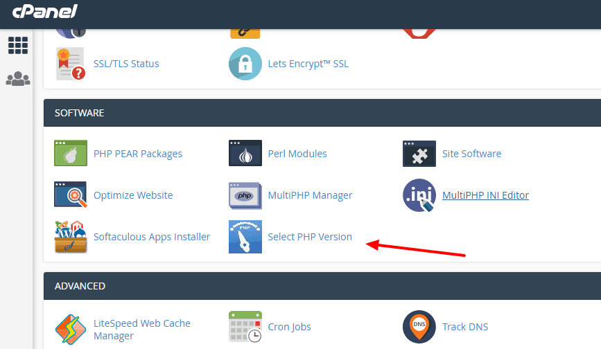Image resolution: width=601 pixels, height=349 pixels.
Task: Click the Softaculous Apps Installer crate icon
Action: [x=70, y=237]
